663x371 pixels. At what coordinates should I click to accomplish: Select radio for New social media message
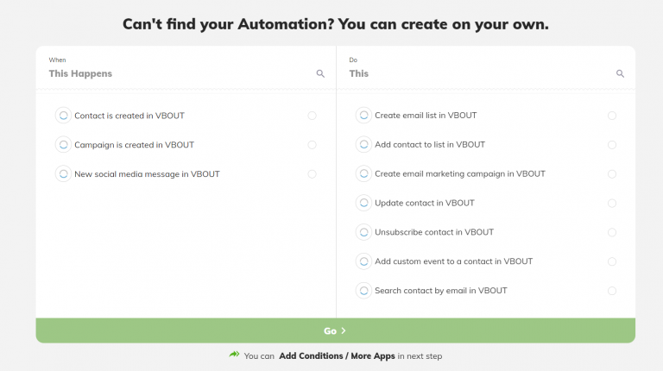pos(312,174)
